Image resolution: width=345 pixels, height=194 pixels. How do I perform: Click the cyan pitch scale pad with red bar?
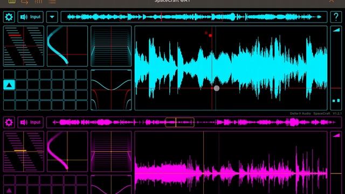tap(24, 46)
